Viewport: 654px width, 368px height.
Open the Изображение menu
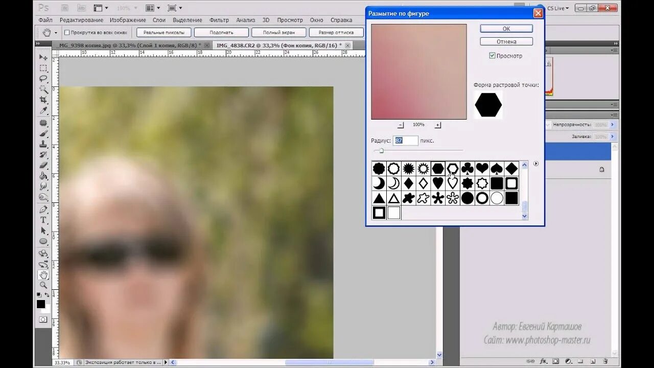coord(127,20)
